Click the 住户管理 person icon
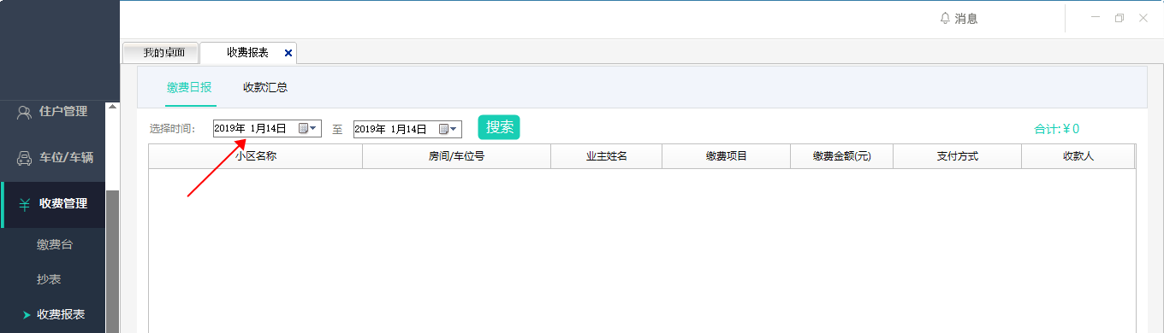The width and height of the screenshot is (1164, 333). 24,112
